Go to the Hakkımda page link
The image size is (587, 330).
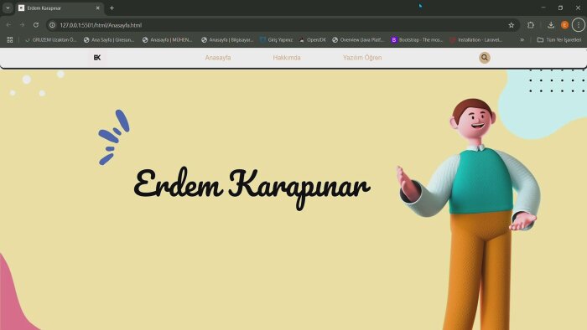pos(287,58)
